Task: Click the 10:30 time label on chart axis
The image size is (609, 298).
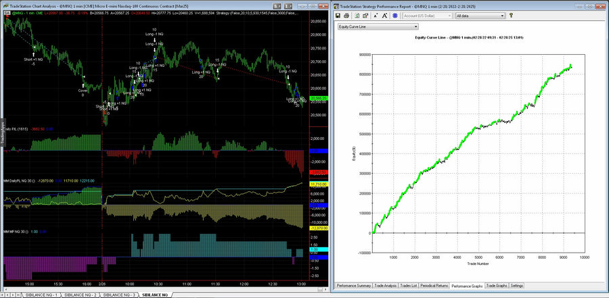Action: click(158, 284)
